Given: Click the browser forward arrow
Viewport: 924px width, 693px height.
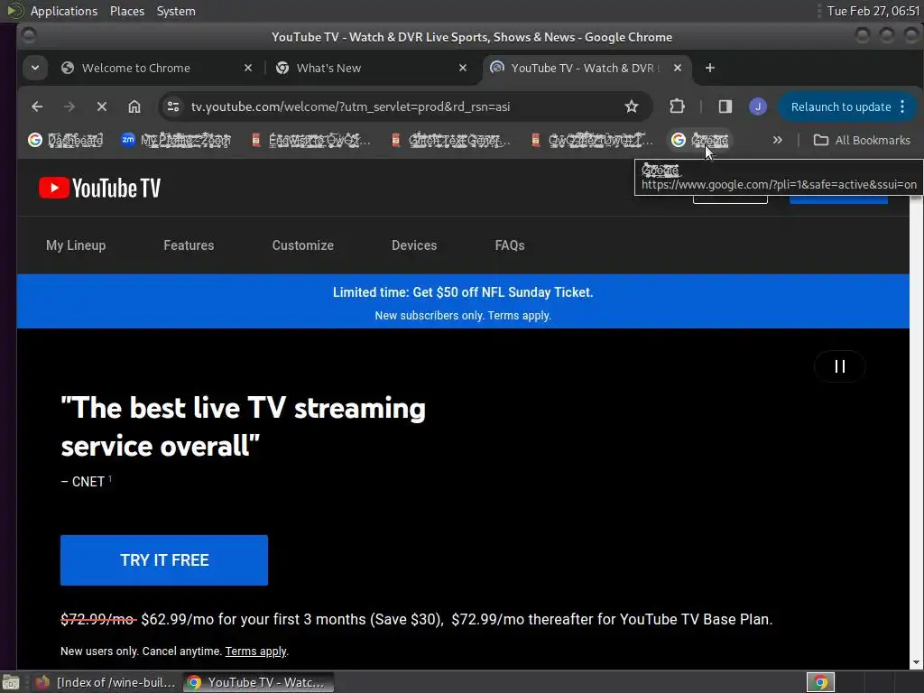Looking at the screenshot, I should (x=69, y=106).
